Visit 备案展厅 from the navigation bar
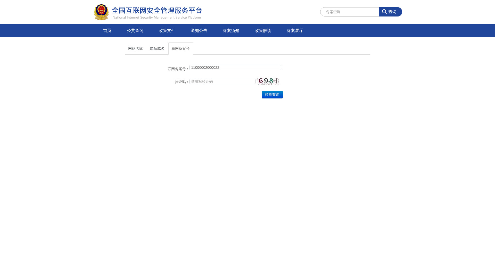 coord(295,31)
